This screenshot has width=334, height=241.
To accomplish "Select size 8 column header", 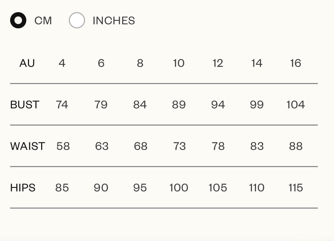I will [140, 63].
